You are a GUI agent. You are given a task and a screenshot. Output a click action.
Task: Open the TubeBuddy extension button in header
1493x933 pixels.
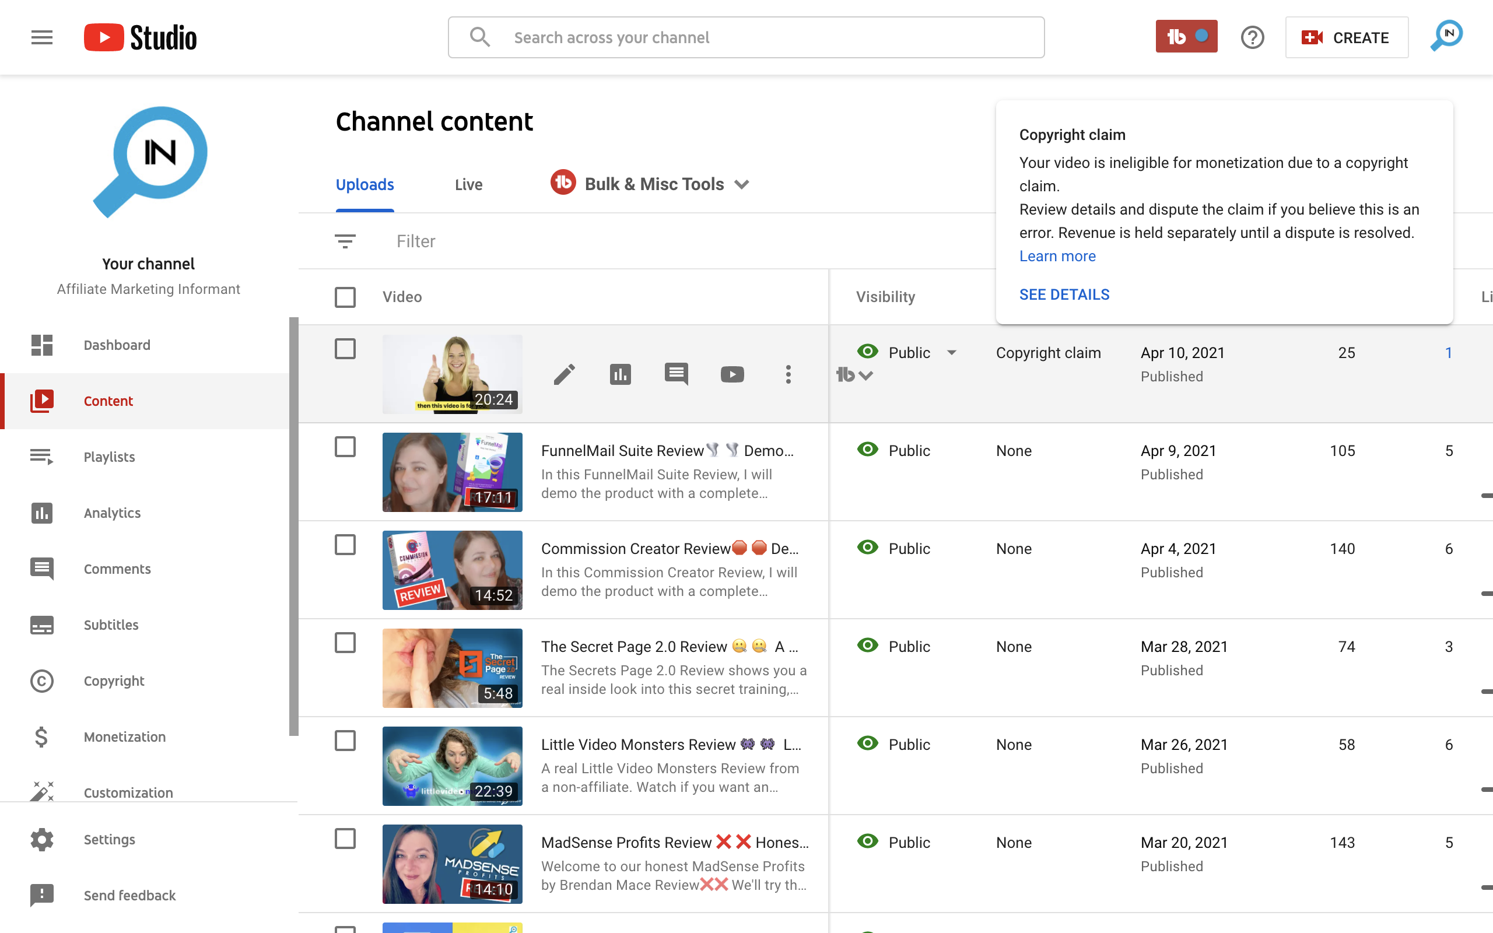click(x=1186, y=37)
